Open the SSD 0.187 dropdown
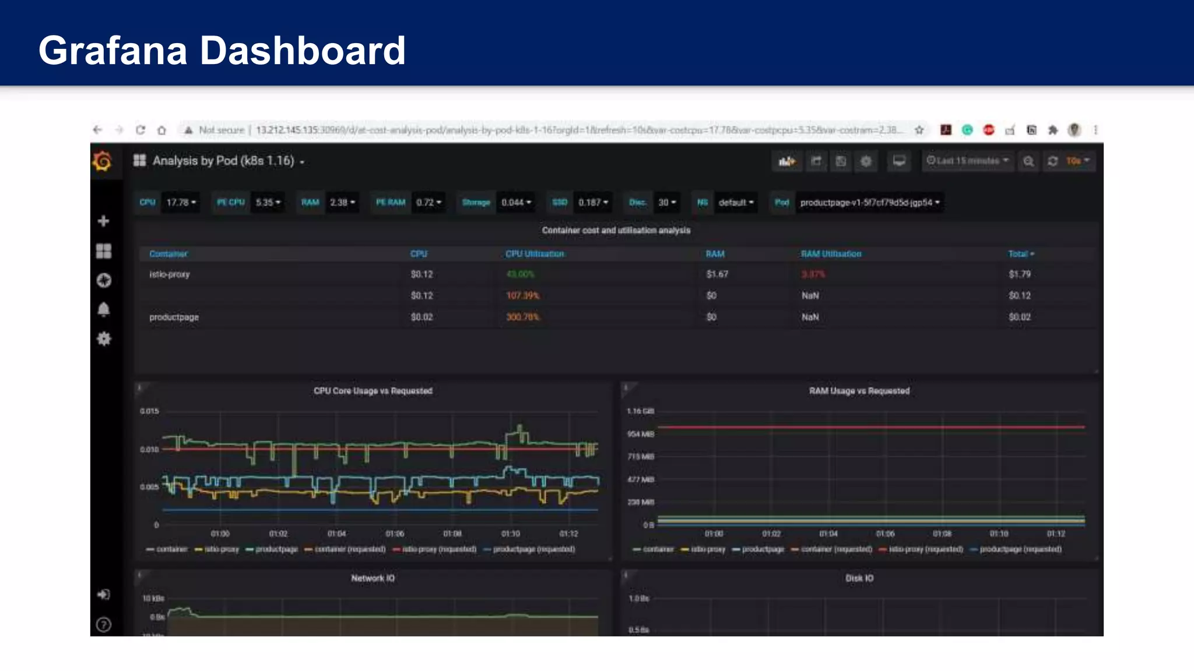1194x671 pixels. (x=593, y=203)
